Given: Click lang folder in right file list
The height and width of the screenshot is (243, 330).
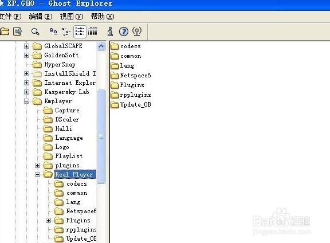Looking at the screenshot, I should point(123,66).
